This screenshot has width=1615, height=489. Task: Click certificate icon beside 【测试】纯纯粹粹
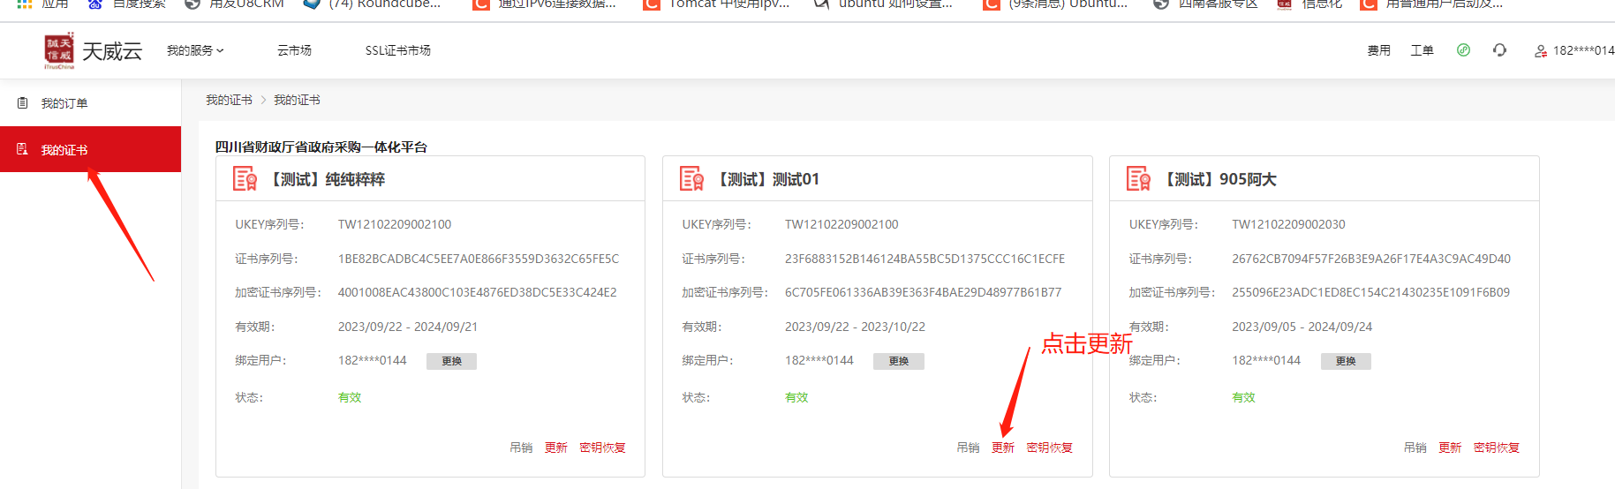point(245,179)
